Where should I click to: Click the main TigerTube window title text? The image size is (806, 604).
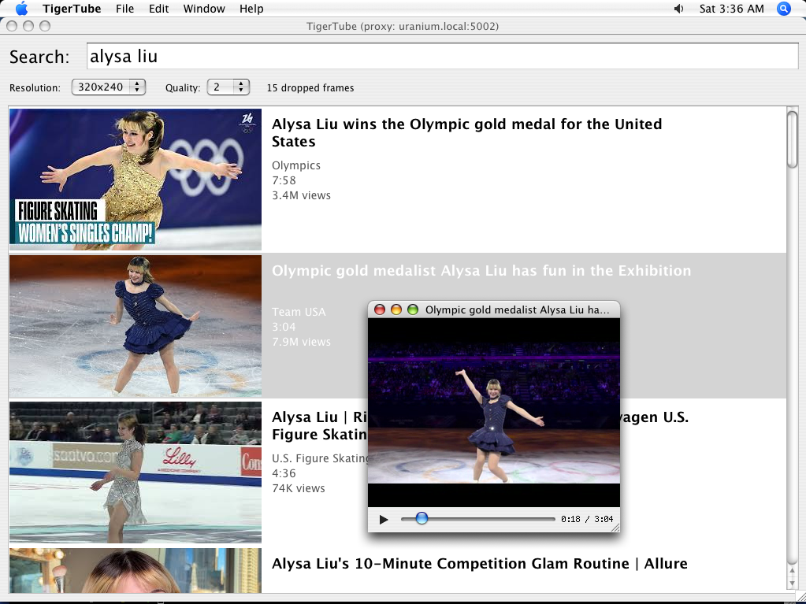(403, 26)
